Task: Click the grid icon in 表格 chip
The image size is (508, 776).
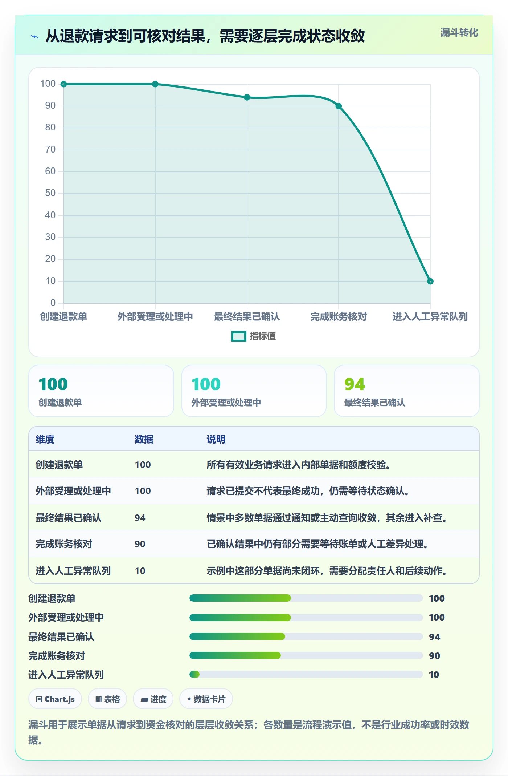Action: [x=98, y=699]
